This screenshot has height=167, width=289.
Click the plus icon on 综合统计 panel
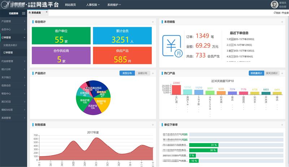pos(153,22)
